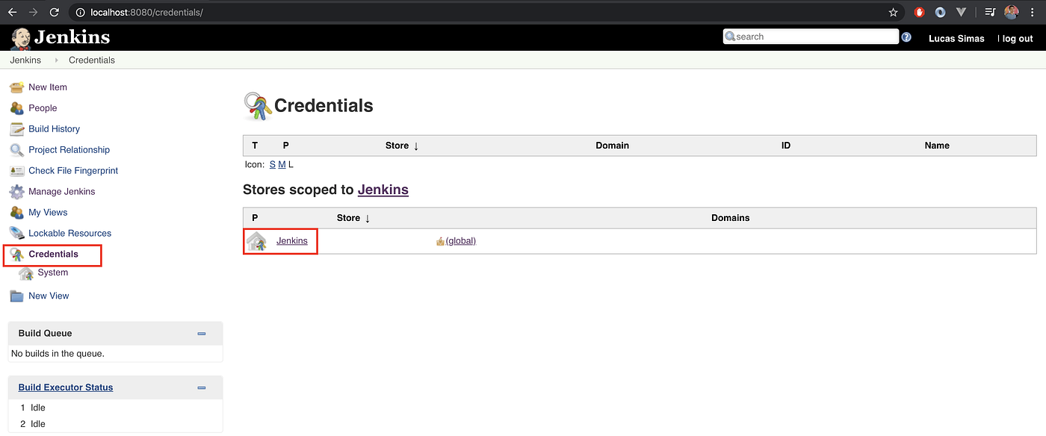Click the Credentials breadcrumb entry
Viewport: 1046px width, 436px height.
(x=91, y=60)
